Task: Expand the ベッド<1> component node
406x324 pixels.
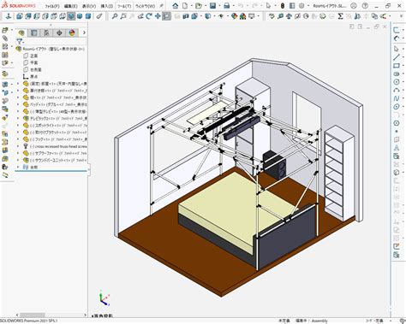Action: pyautogui.click(x=18, y=104)
